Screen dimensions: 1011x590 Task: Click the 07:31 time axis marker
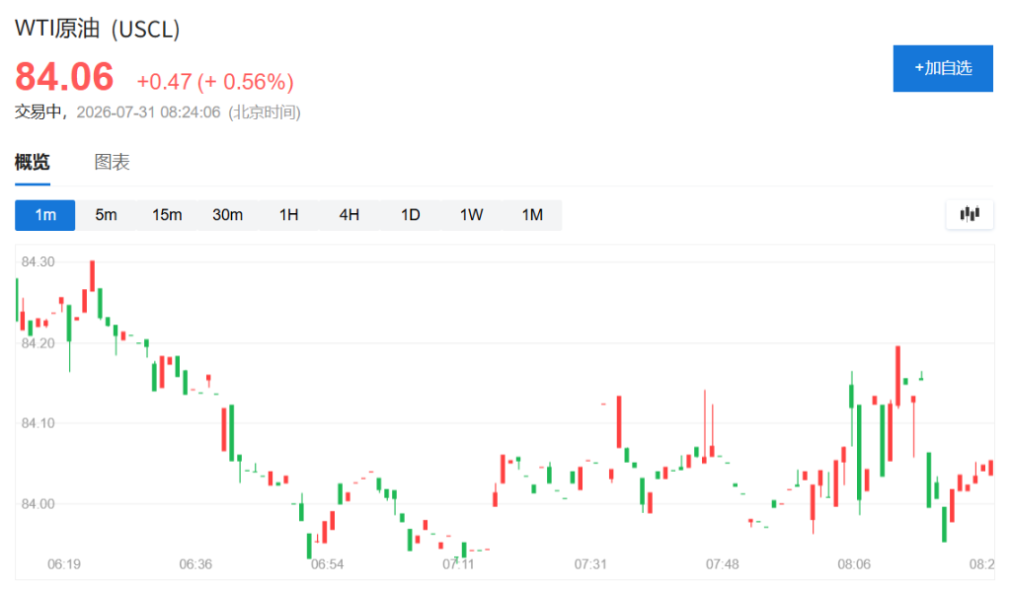(590, 564)
